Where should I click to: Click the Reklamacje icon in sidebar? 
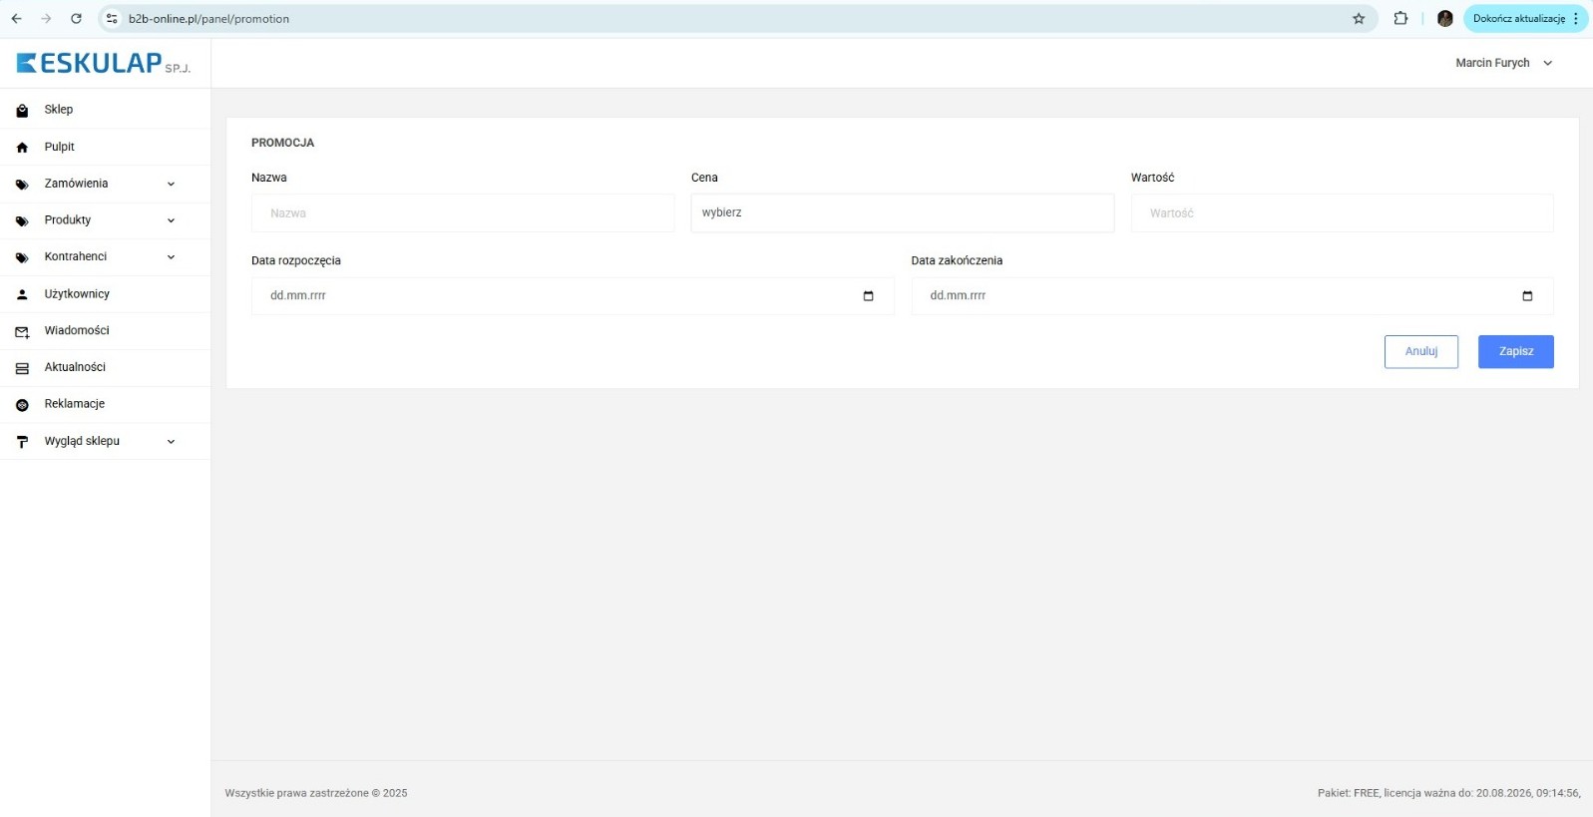pyautogui.click(x=22, y=405)
